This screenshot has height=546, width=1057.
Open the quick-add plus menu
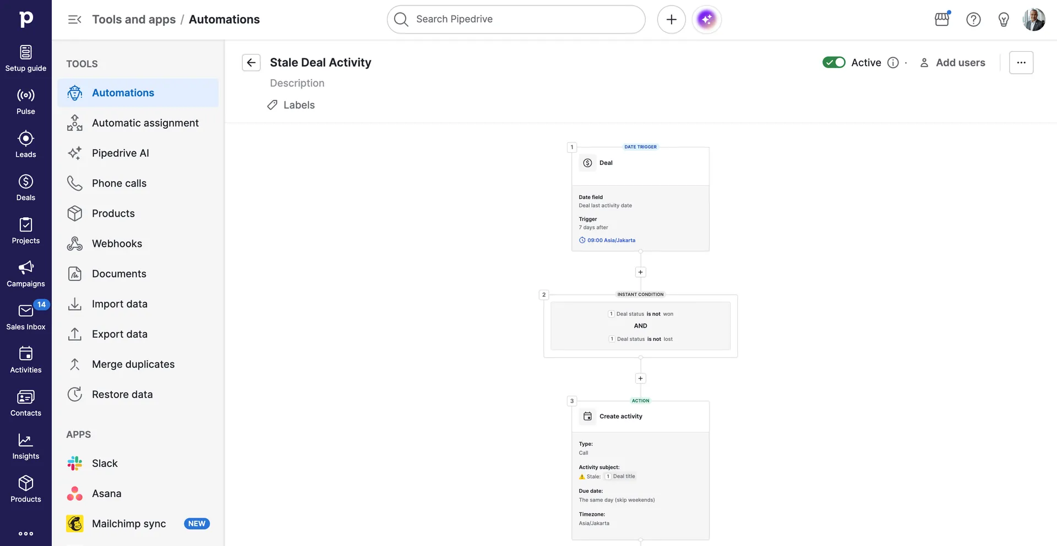(x=671, y=19)
